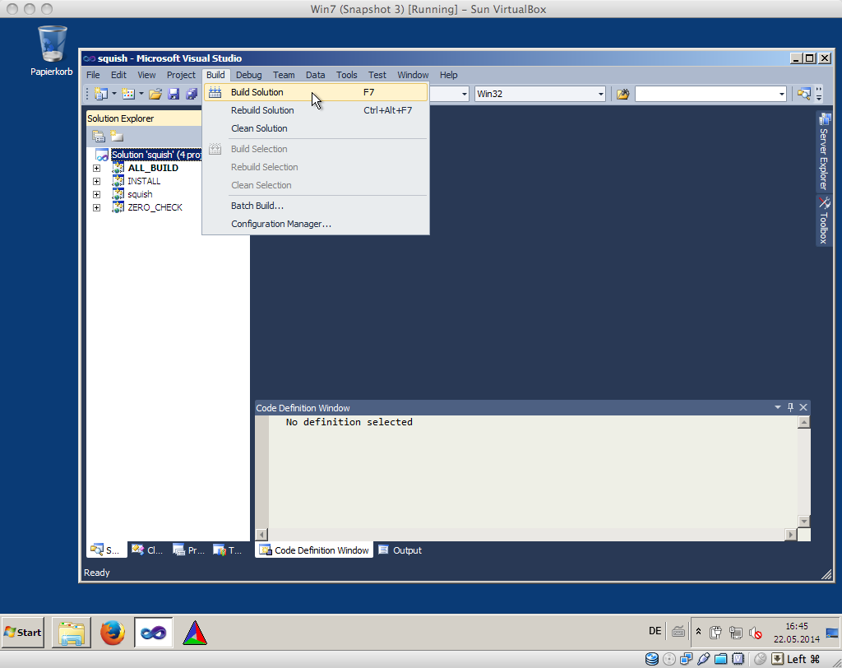
Task: Click the New Project toolbar icon
Action: coord(101,94)
